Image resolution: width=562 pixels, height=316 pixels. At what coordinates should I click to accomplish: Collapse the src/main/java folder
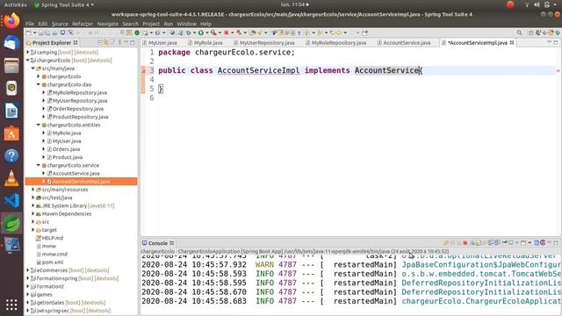[x=33, y=68]
